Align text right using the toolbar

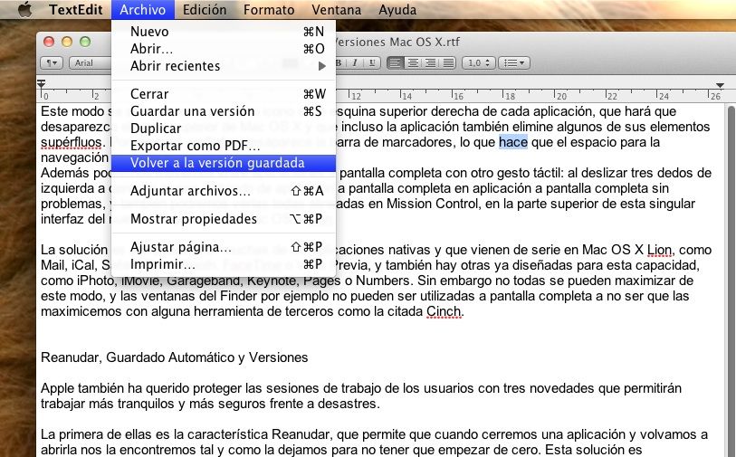click(429, 62)
